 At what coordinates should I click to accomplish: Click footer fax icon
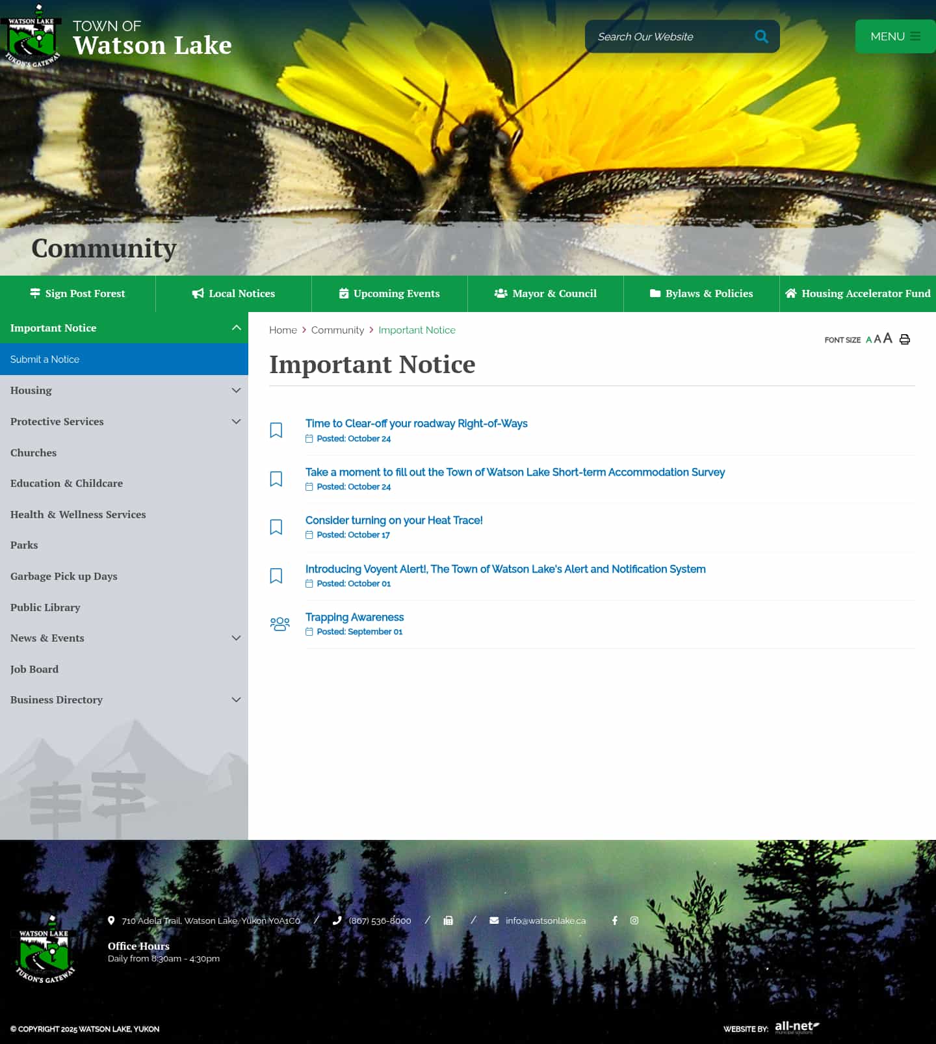(448, 920)
